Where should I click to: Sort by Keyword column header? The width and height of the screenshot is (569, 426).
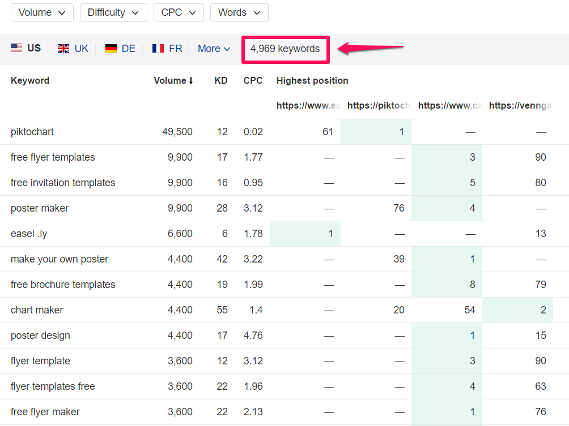click(30, 80)
